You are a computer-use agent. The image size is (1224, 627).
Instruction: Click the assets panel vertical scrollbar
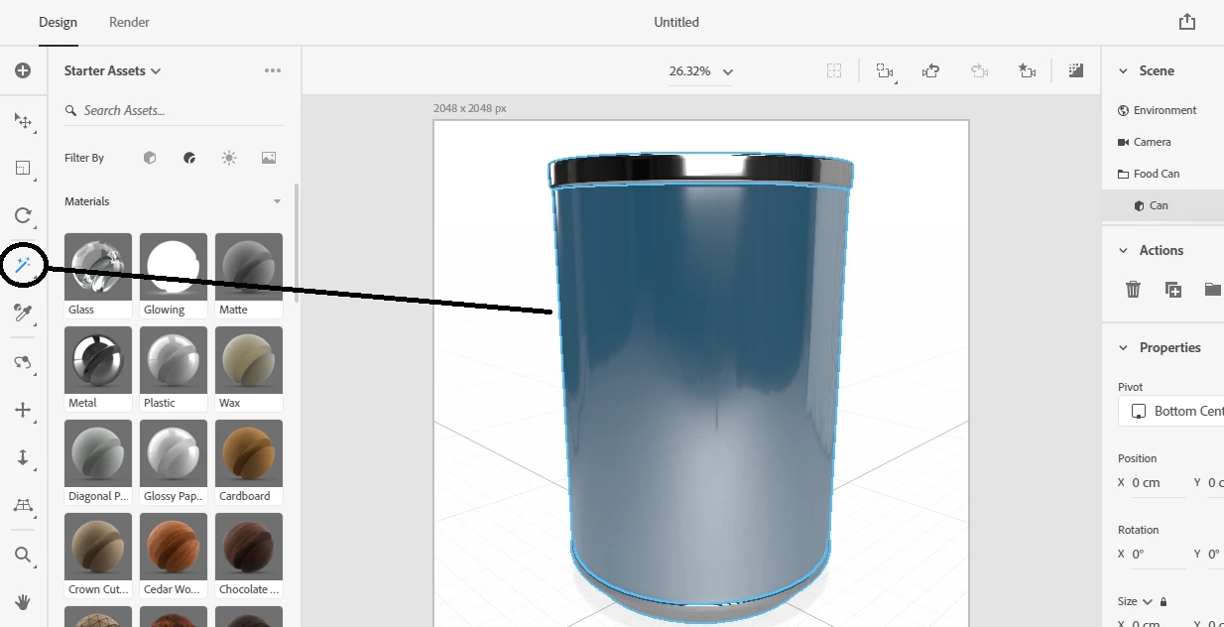296,243
